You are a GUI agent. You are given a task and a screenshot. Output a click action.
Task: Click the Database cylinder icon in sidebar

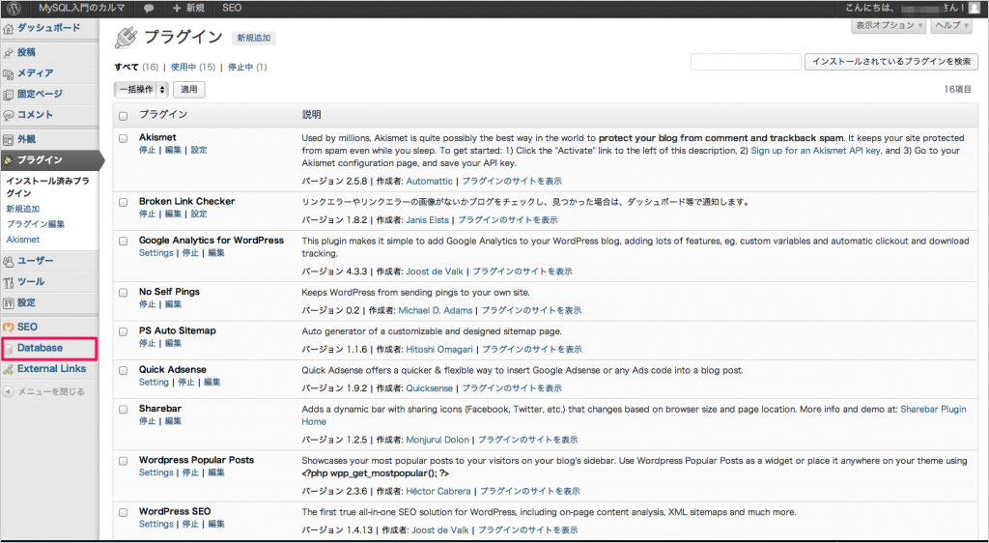coord(8,348)
